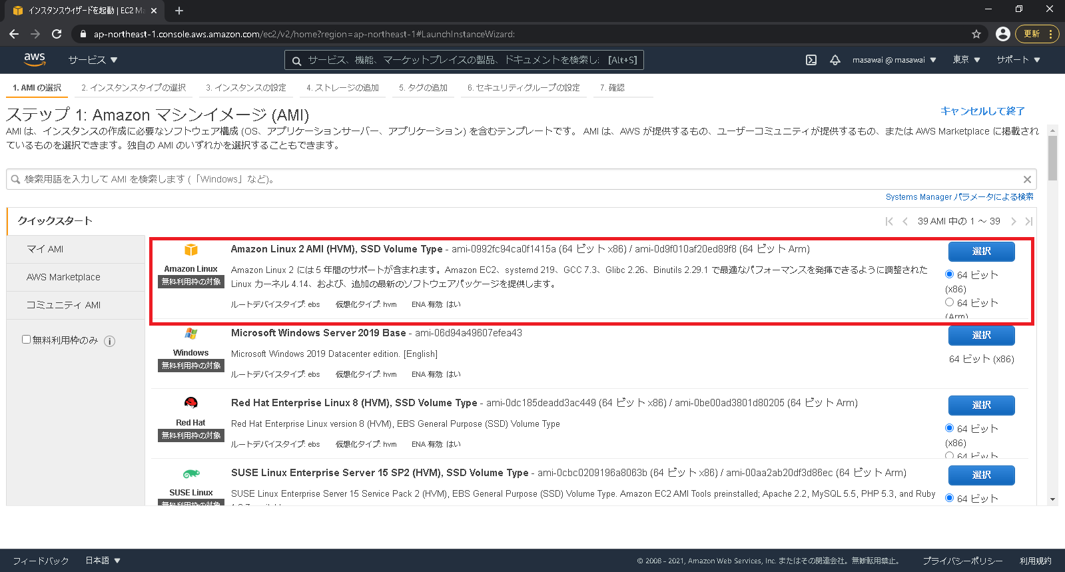Open the masawai account dropdown
The height and width of the screenshot is (572, 1065).
click(894, 60)
